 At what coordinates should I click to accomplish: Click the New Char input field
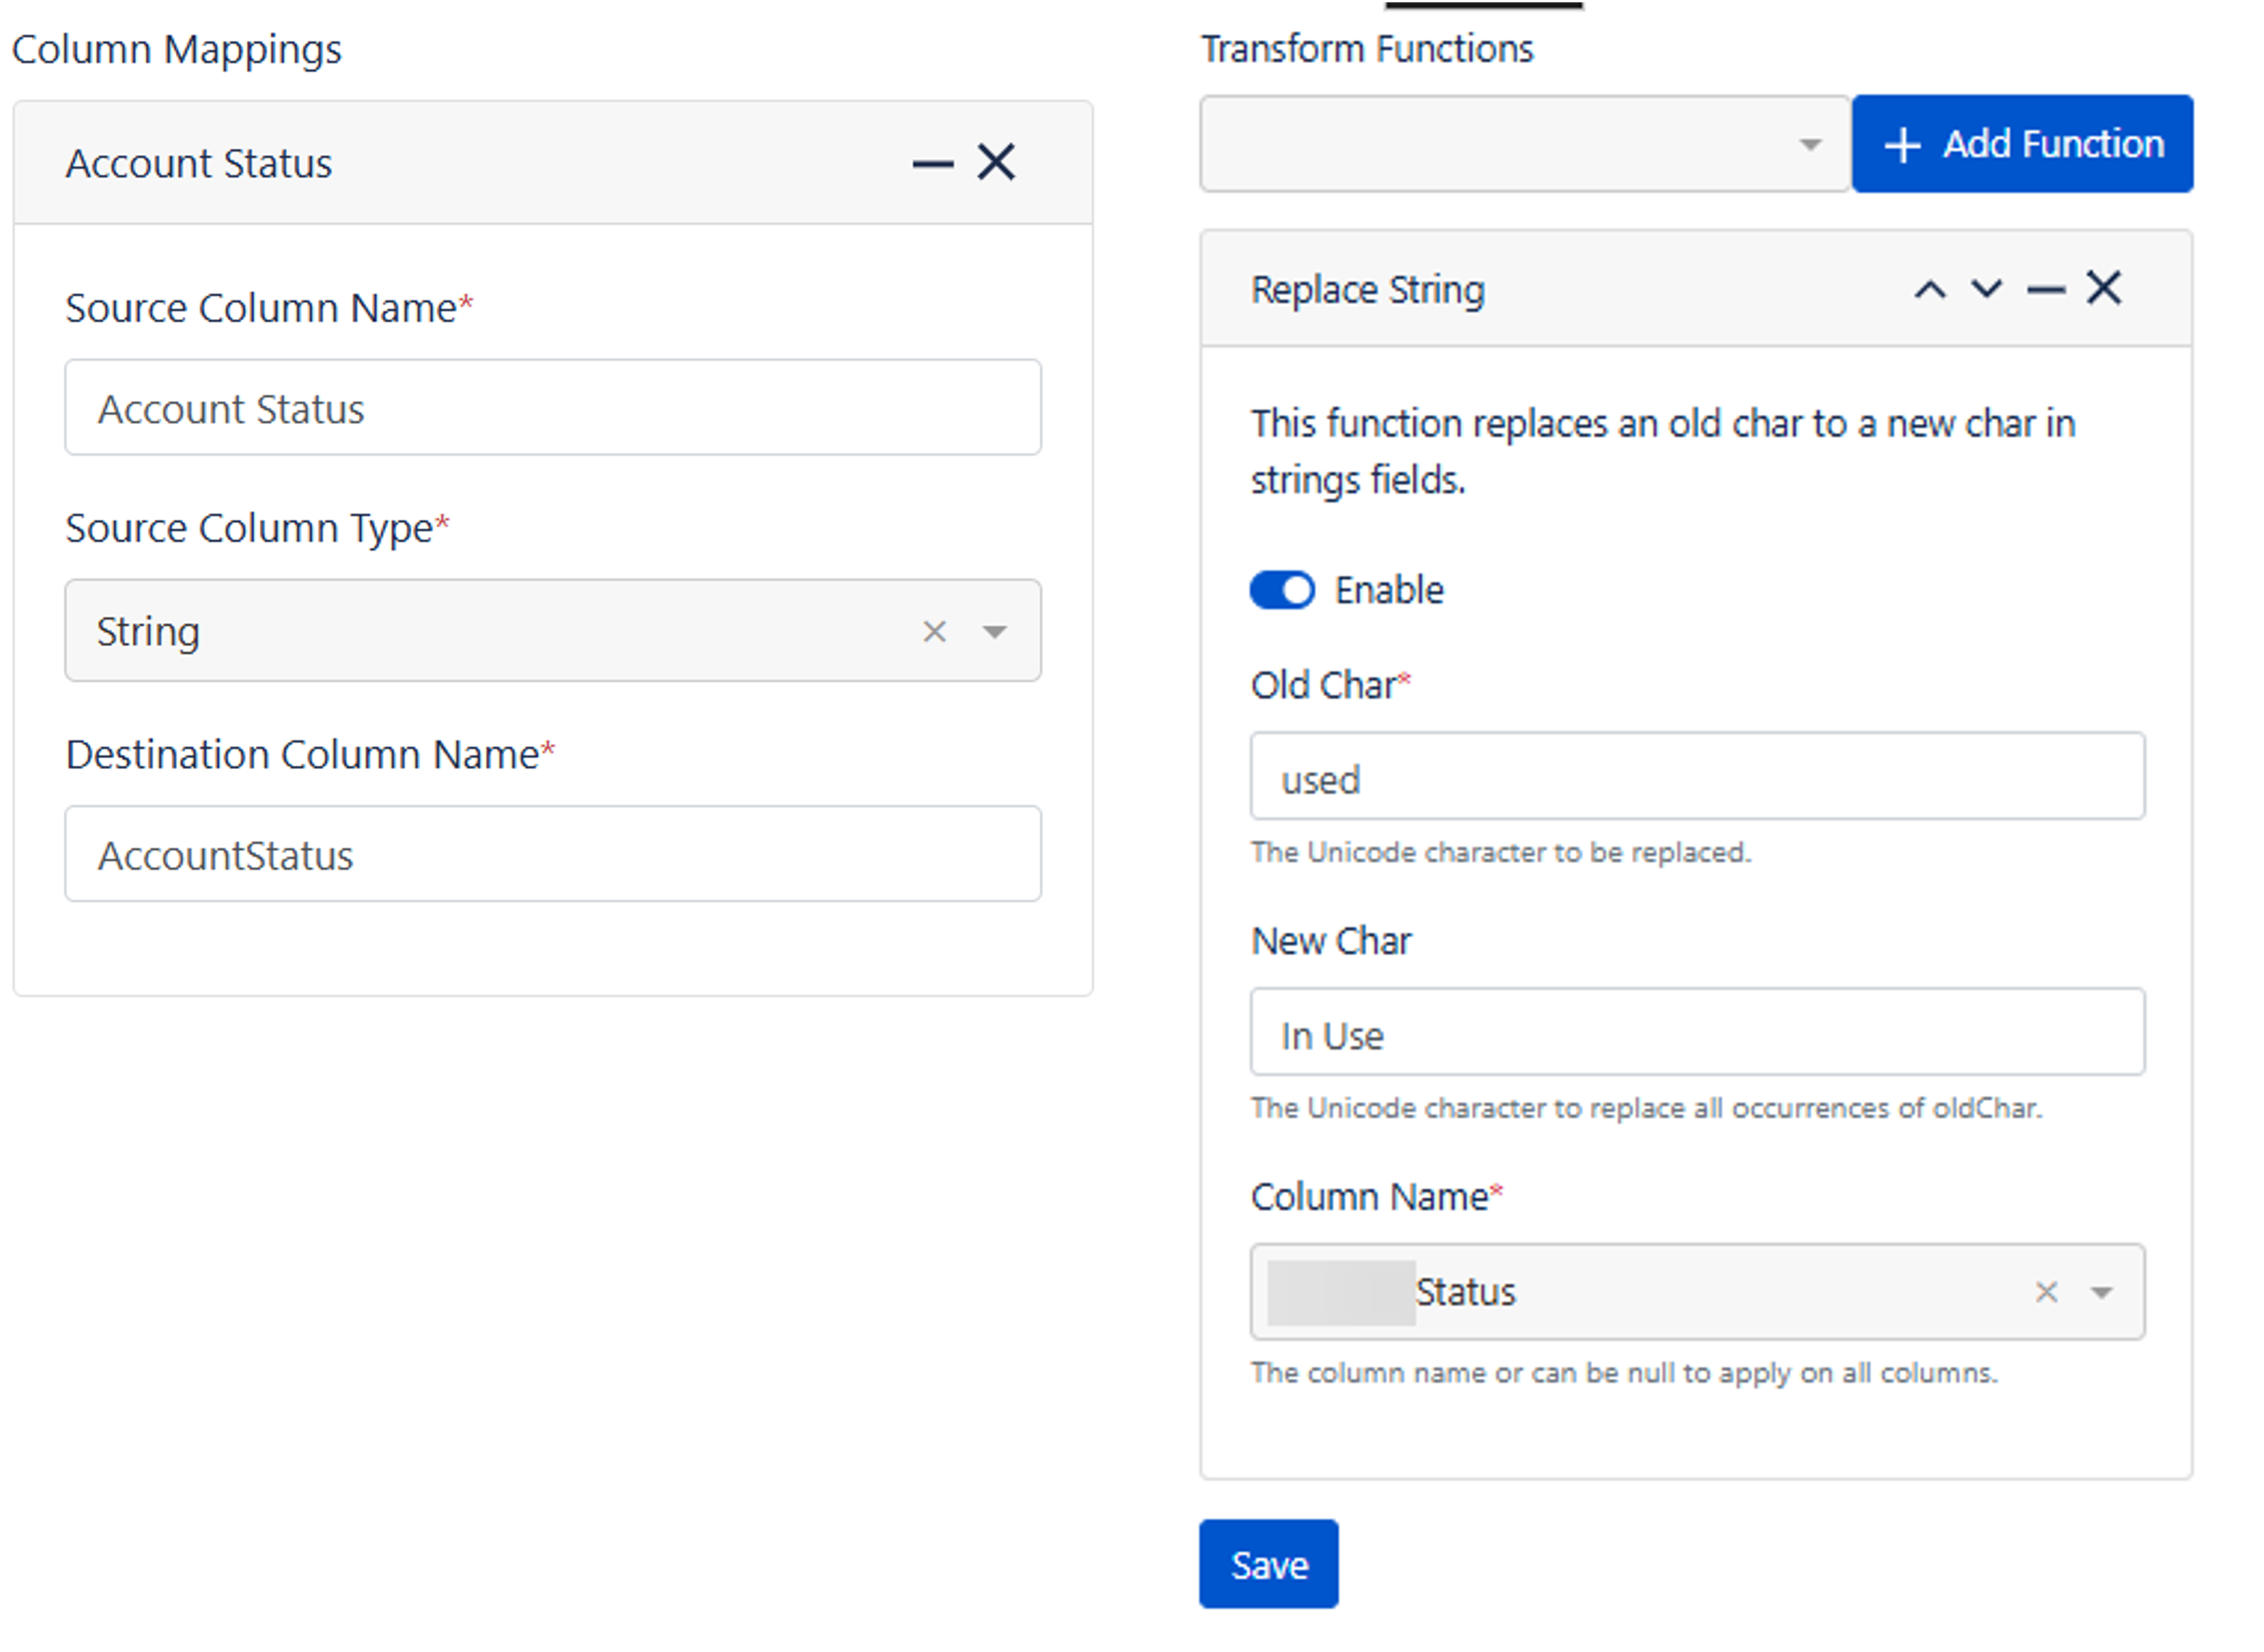point(1696,1033)
